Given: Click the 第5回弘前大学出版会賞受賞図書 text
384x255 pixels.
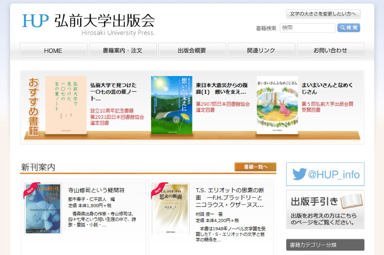Looking at the screenshot, I should pyautogui.click(x=327, y=107).
